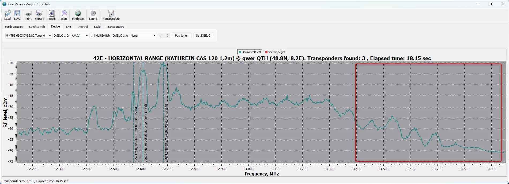
Task: Open the TBS 6903 tuner dropdown
Action: [x=29, y=36]
